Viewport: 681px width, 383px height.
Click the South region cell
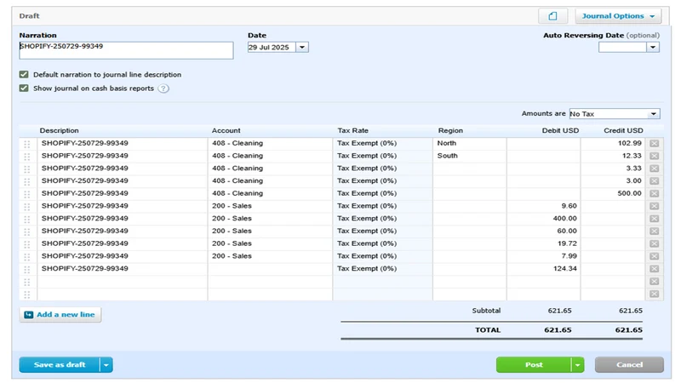[469, 156]
